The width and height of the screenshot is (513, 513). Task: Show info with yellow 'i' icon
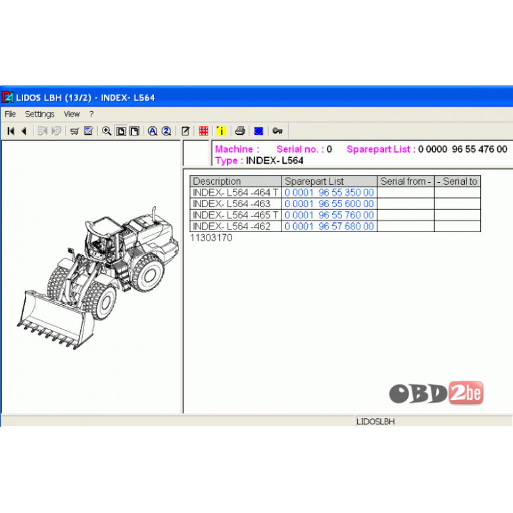point(222,131)
